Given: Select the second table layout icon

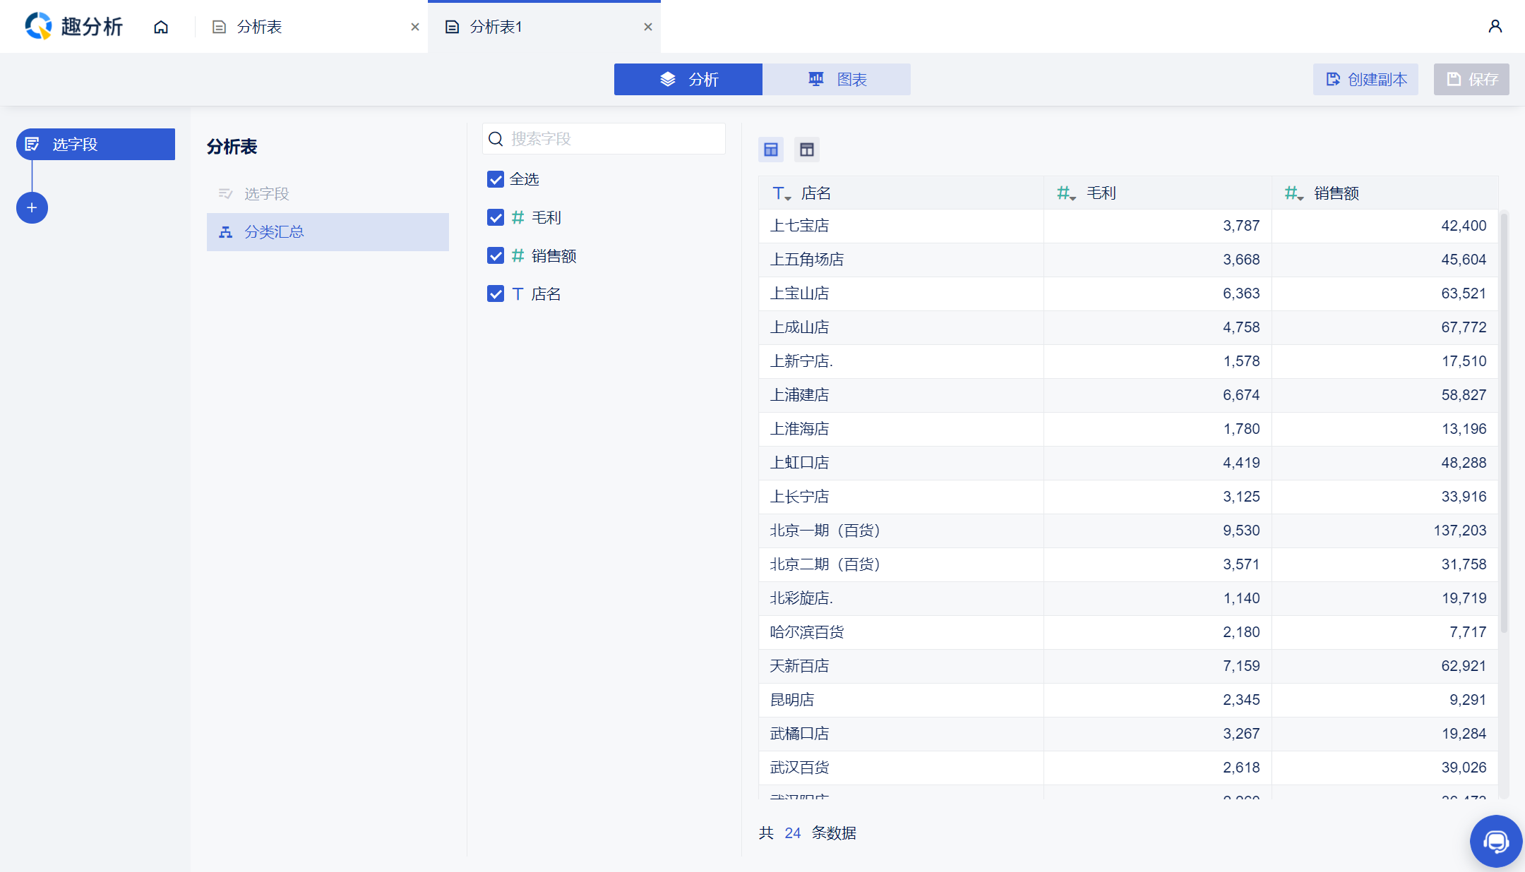Looking at the screenshot, I should (807, 150).
